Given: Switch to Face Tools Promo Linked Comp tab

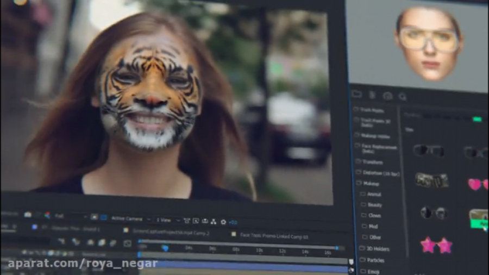Looking at the screenshot, I should [x=274, y=235].
